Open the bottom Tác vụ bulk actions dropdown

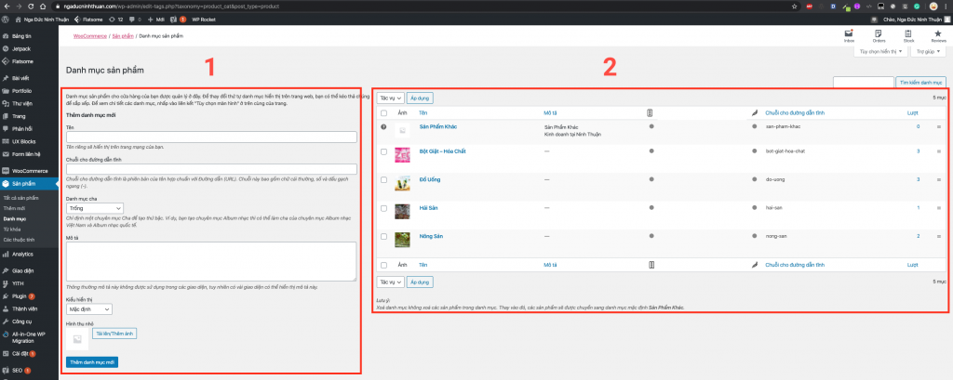[390, 282]
